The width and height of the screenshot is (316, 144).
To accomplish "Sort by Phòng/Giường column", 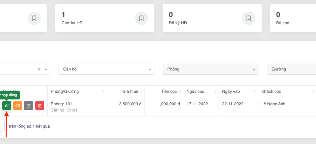I will click(103, 91).
